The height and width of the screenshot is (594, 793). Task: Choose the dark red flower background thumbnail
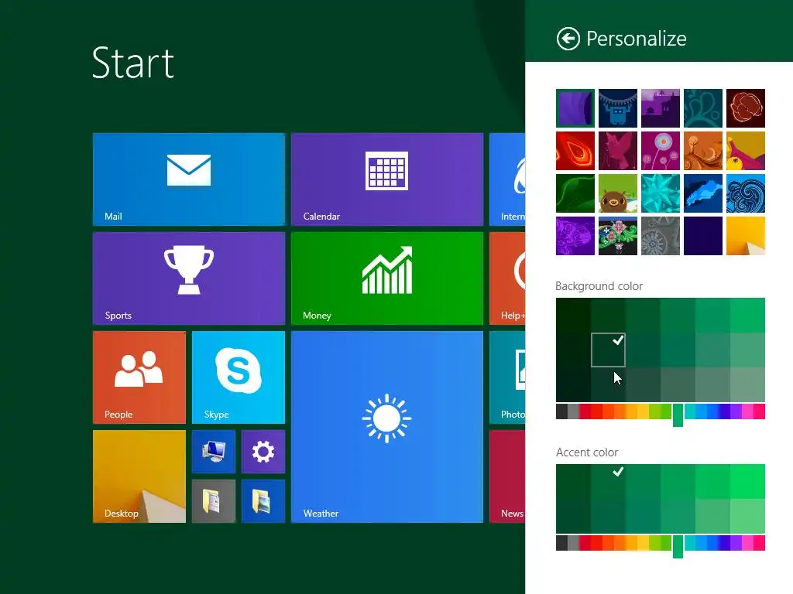click(x=746, y=108)
